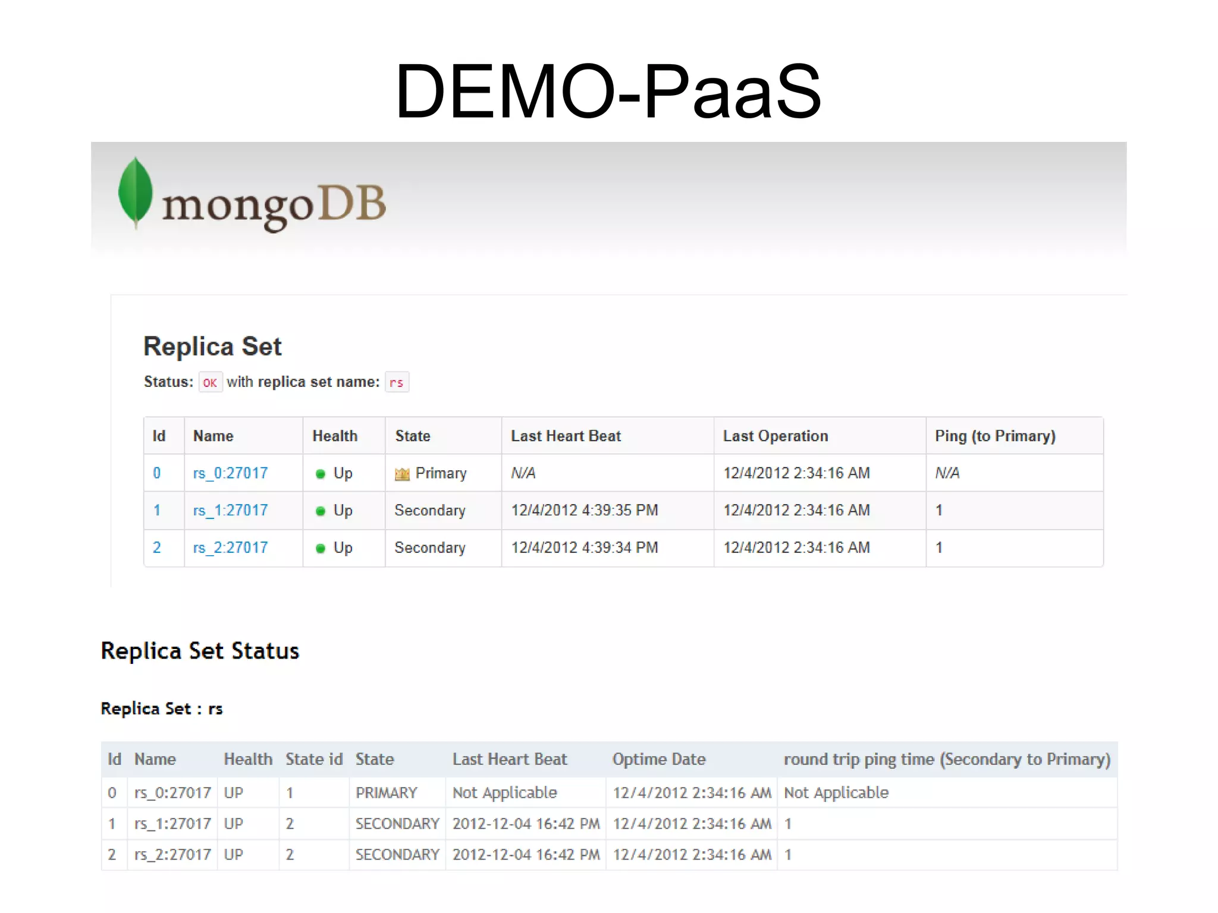This screenshot has width=1218, height=913.
Task: Click the green Up dot for rs_0:27017
Action: [321, 474]
